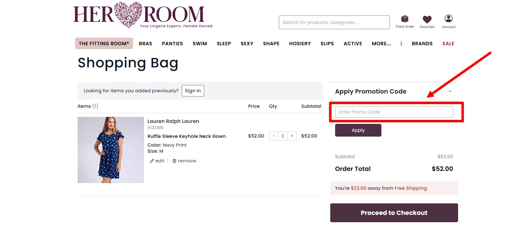The height and width of the screenshot is (231, 522).
Task: Open the SLEEP category tab
Action: coord(224,43)
